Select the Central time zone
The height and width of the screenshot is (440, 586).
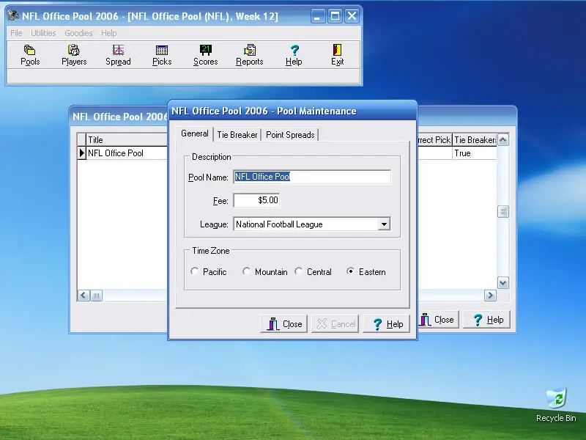tap(313, 271)
